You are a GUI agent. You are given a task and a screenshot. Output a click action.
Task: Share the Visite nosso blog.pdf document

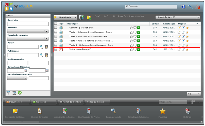click(139, 49)
